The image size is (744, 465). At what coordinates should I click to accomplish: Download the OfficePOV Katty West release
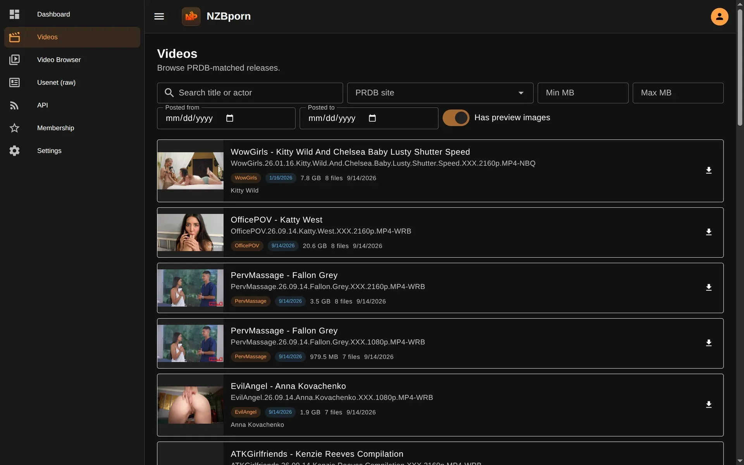coord(709,232)
